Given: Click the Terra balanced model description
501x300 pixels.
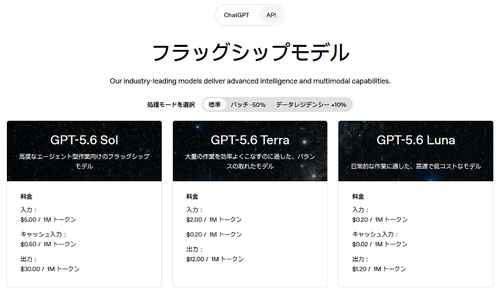Looking at the screenshot, I should [x=250, y=161].
